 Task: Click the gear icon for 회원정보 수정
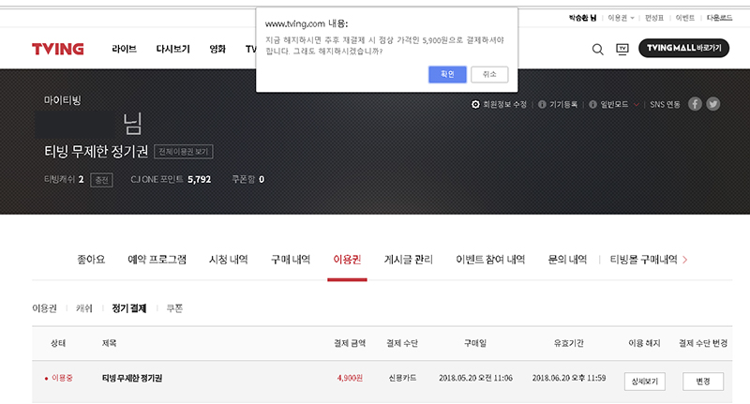pos(475,104)
